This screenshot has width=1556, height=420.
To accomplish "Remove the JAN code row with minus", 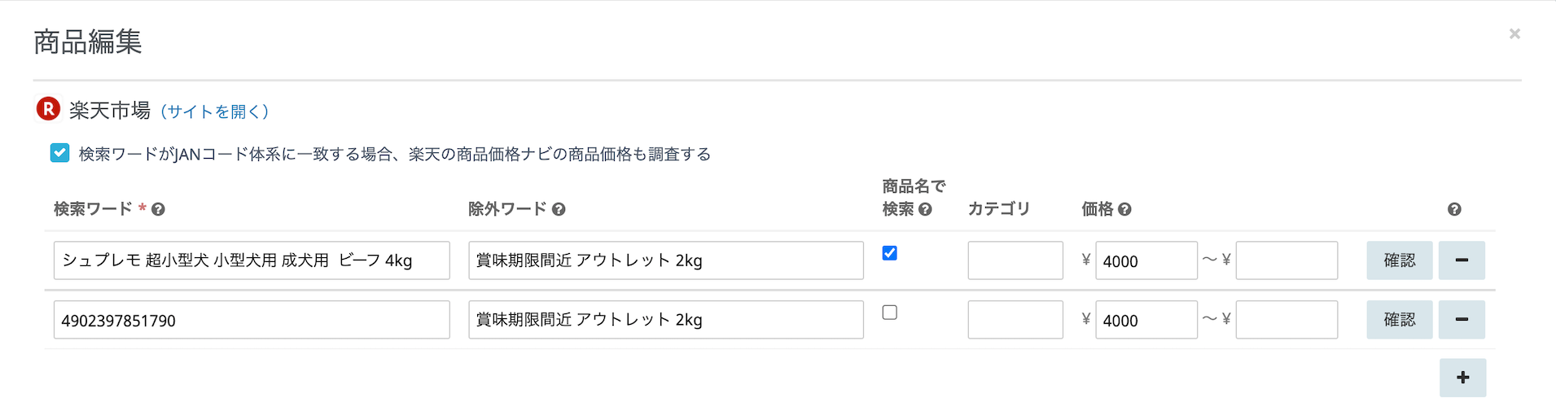I will click(1462, 320).
